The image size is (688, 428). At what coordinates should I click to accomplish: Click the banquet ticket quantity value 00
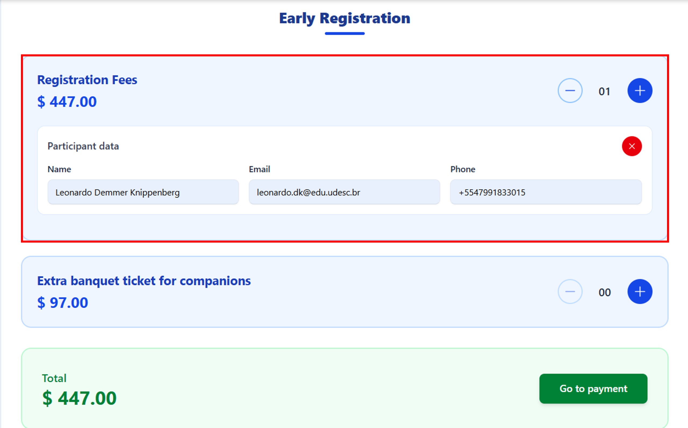[604, 292]
